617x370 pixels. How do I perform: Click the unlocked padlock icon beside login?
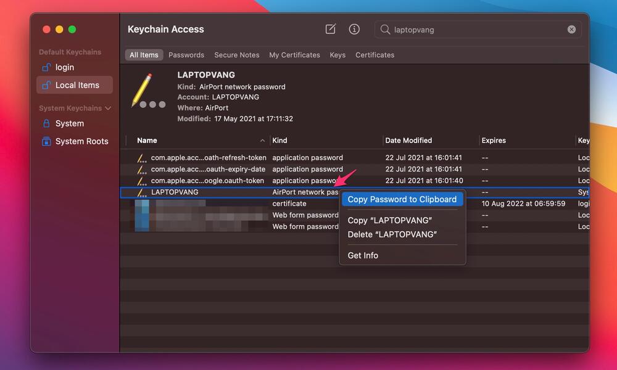[46, 67]
